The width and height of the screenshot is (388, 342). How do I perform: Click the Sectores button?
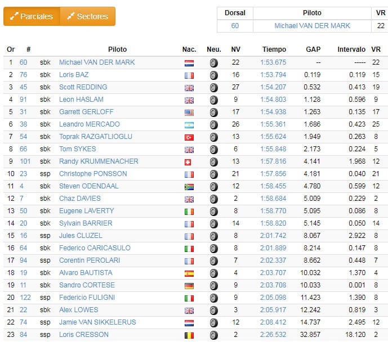pyautogui.click(x=87, y=16)
